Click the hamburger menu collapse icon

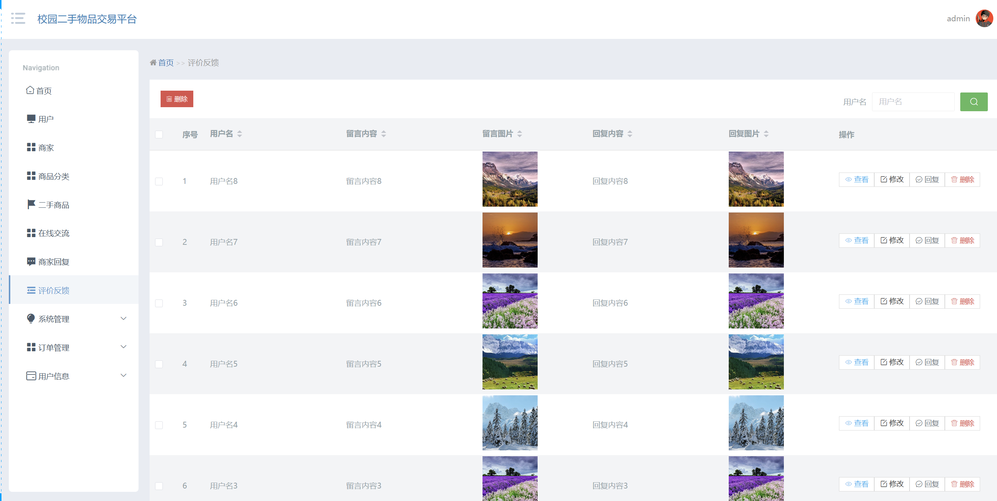pyautogui.click(x=18, y=18)
